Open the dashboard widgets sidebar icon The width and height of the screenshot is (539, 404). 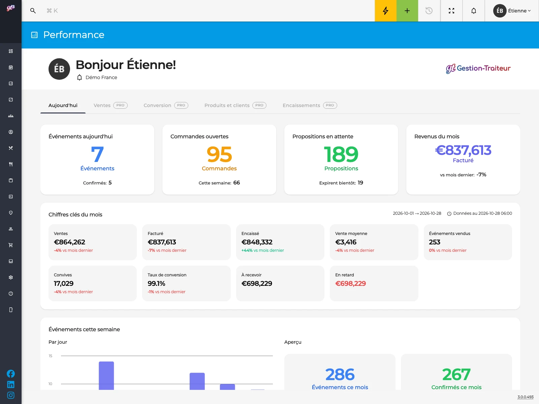[x=11, y=51]
